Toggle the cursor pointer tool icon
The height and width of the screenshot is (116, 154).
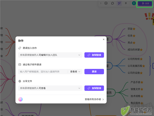tap(119, 3)
